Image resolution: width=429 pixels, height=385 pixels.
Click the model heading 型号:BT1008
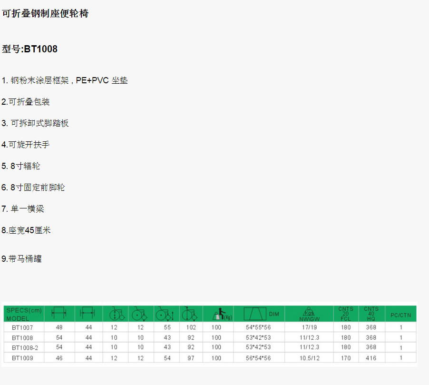click(29, 49)
